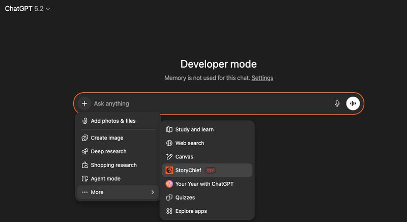Open Explore apps

[x=207, y=211]
